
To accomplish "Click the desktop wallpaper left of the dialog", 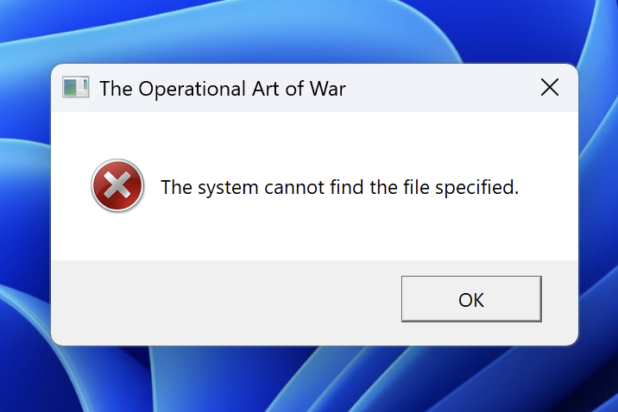I will [x=24, y=204].
